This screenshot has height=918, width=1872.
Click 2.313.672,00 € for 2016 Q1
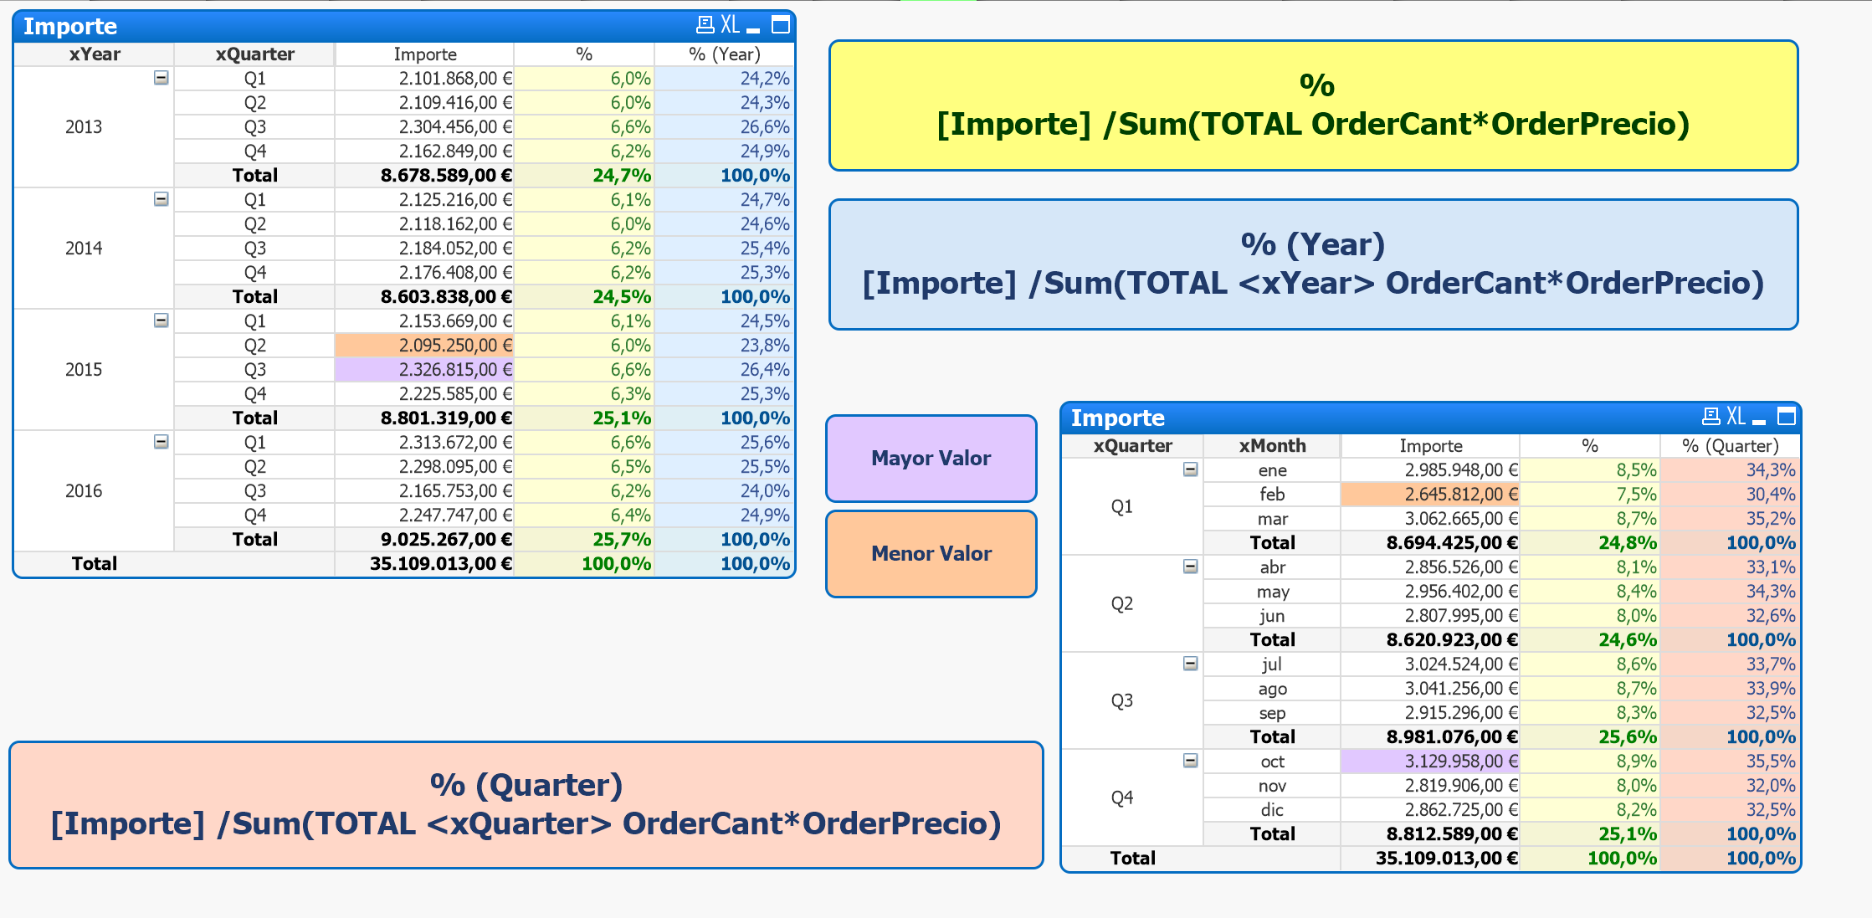tap(424, 443)
